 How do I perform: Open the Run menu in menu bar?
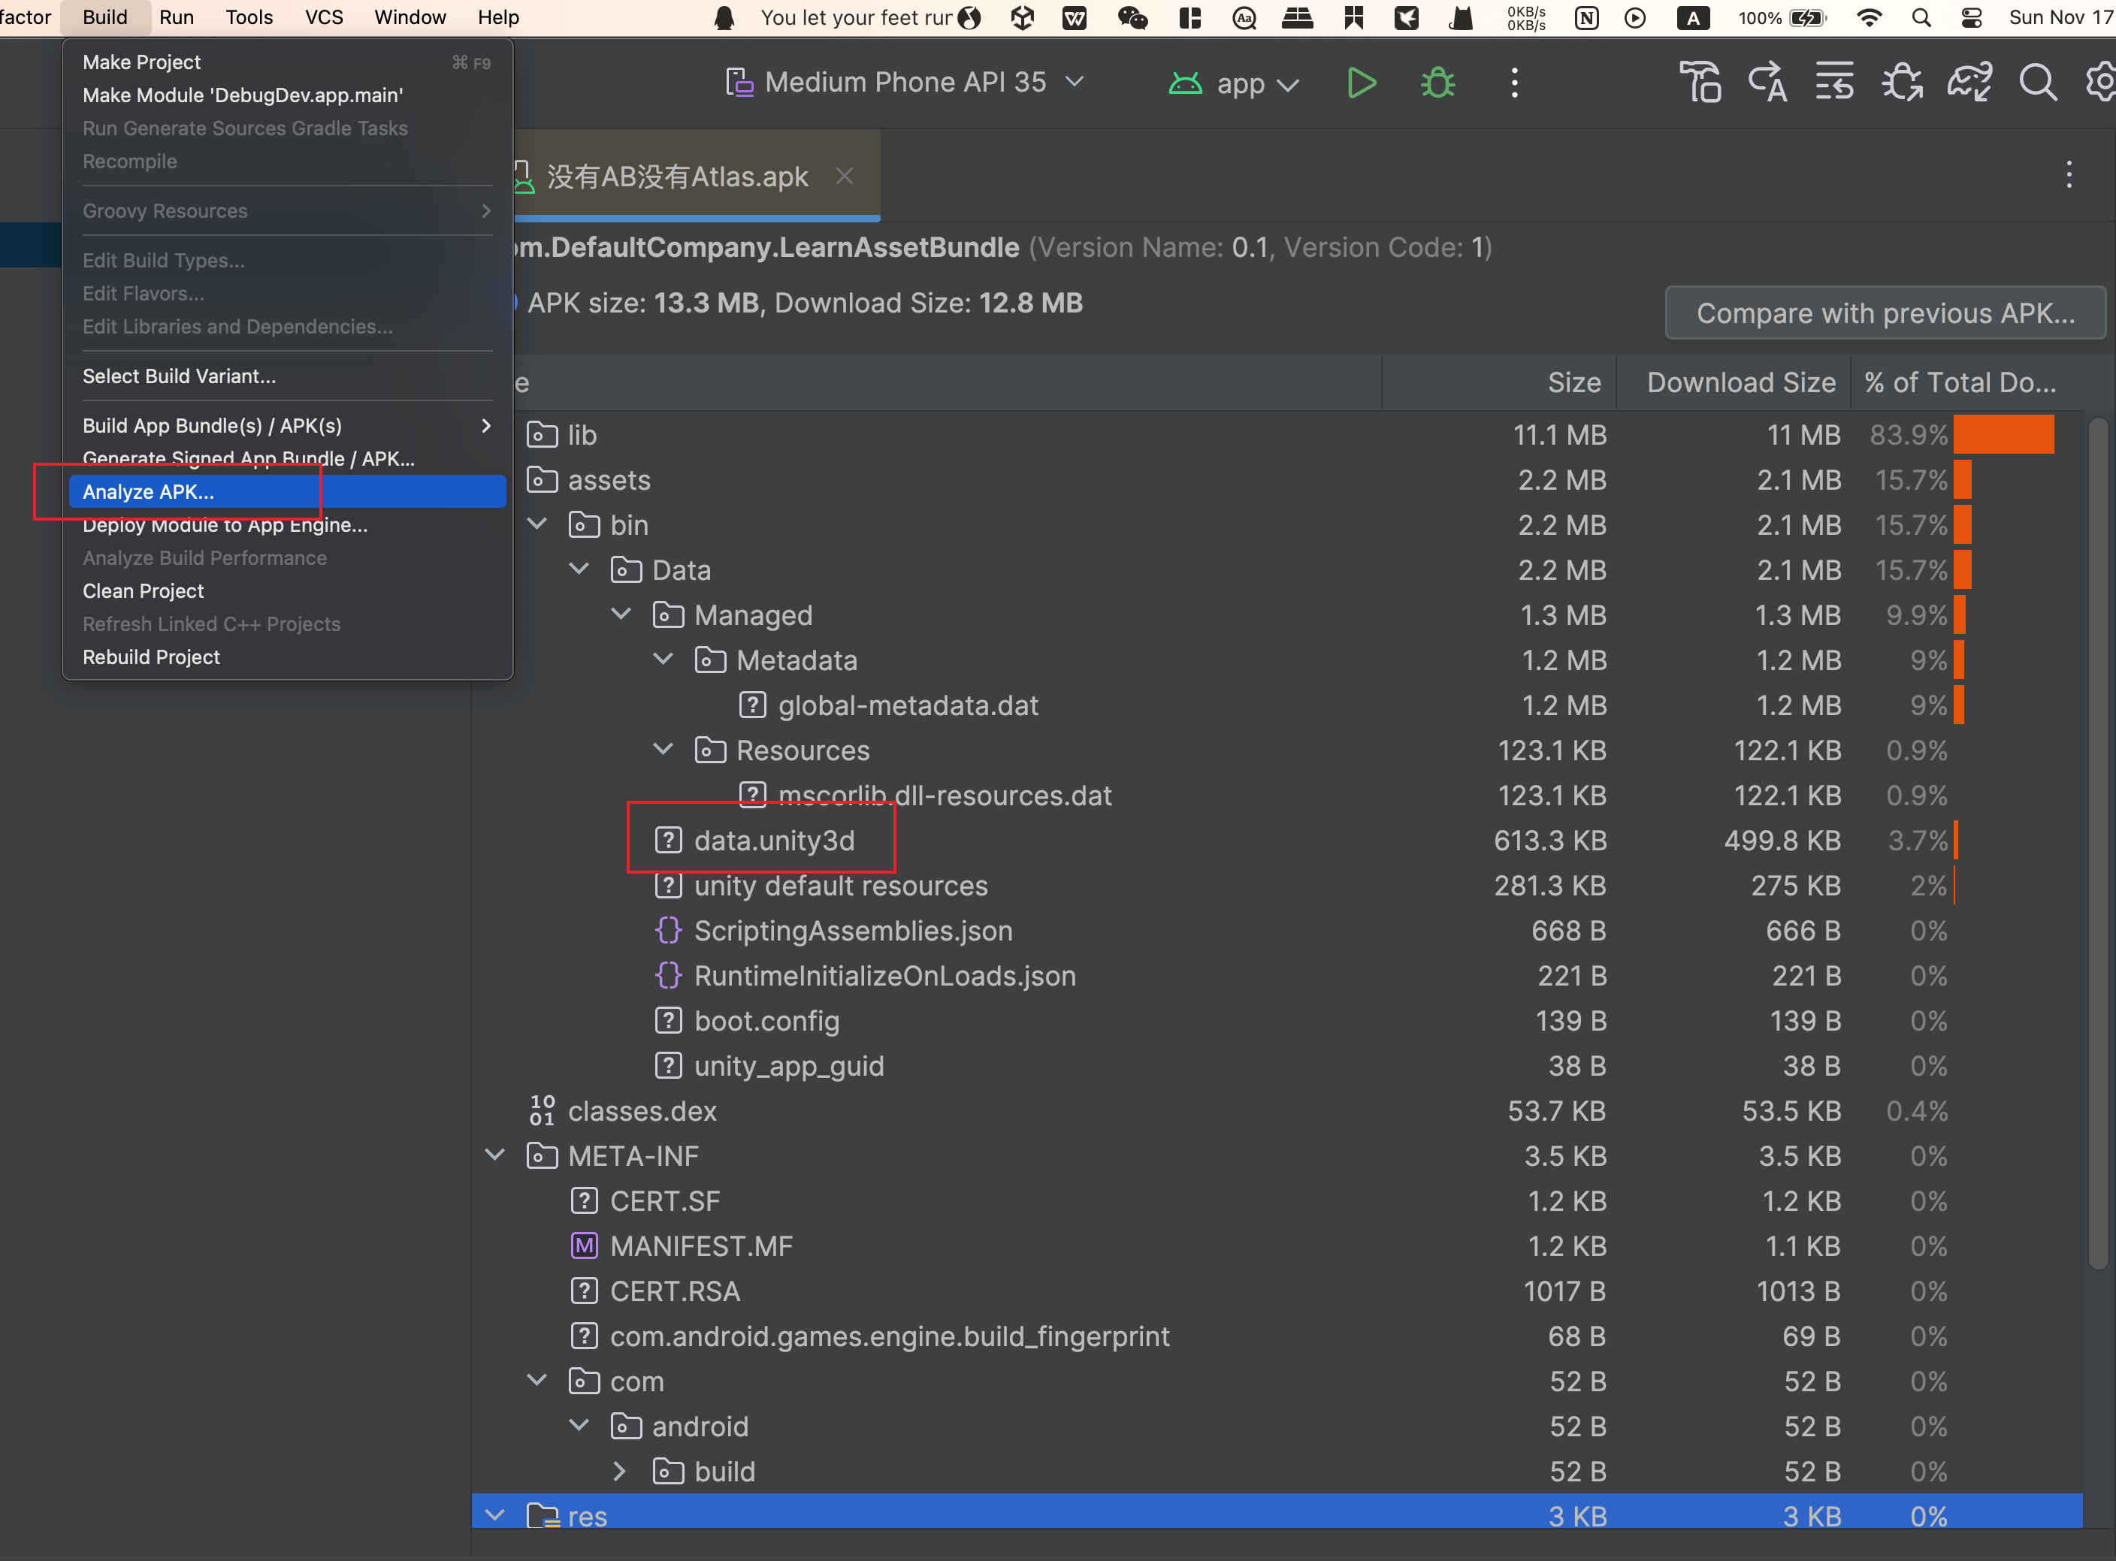176,17
